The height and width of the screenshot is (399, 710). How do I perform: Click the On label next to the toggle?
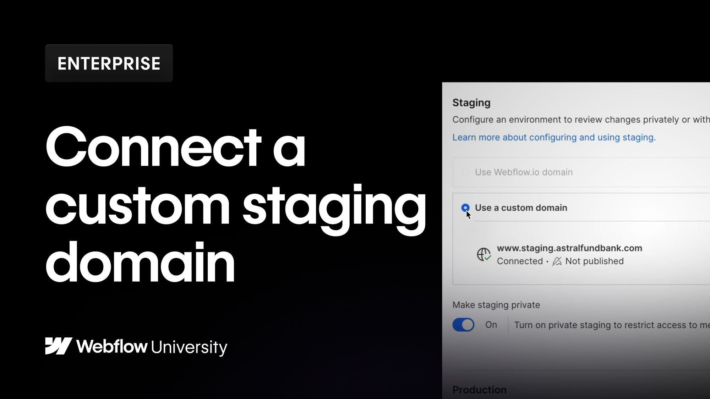491,325
